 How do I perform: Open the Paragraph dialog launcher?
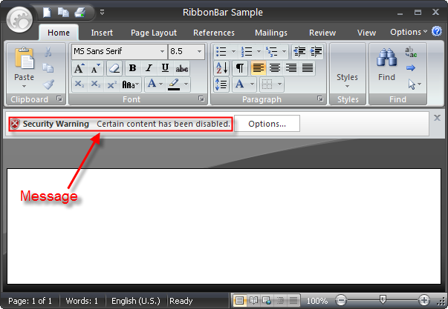pos(320,99)
